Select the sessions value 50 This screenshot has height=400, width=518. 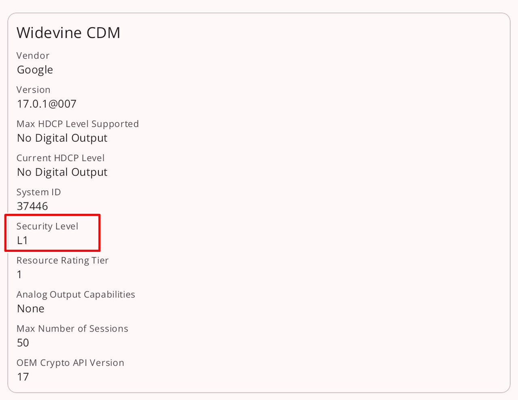(x=23, y=343)
